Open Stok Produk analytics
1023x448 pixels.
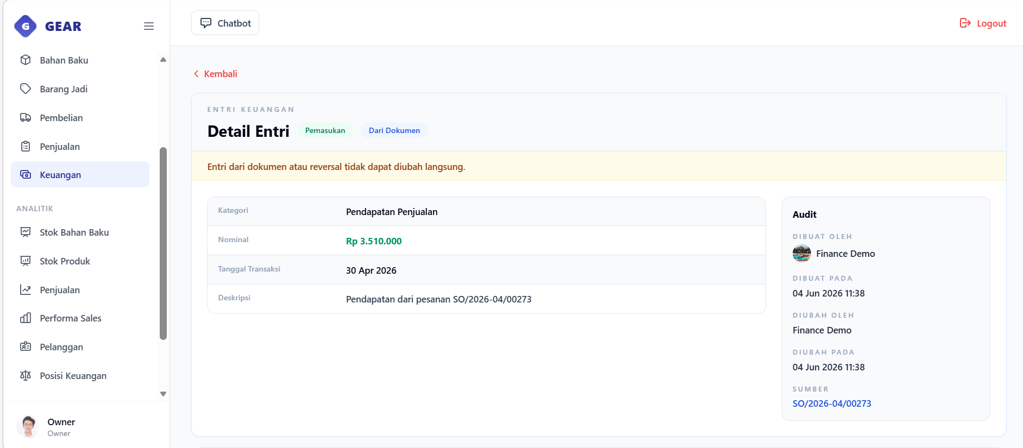[x=80, y=261]
